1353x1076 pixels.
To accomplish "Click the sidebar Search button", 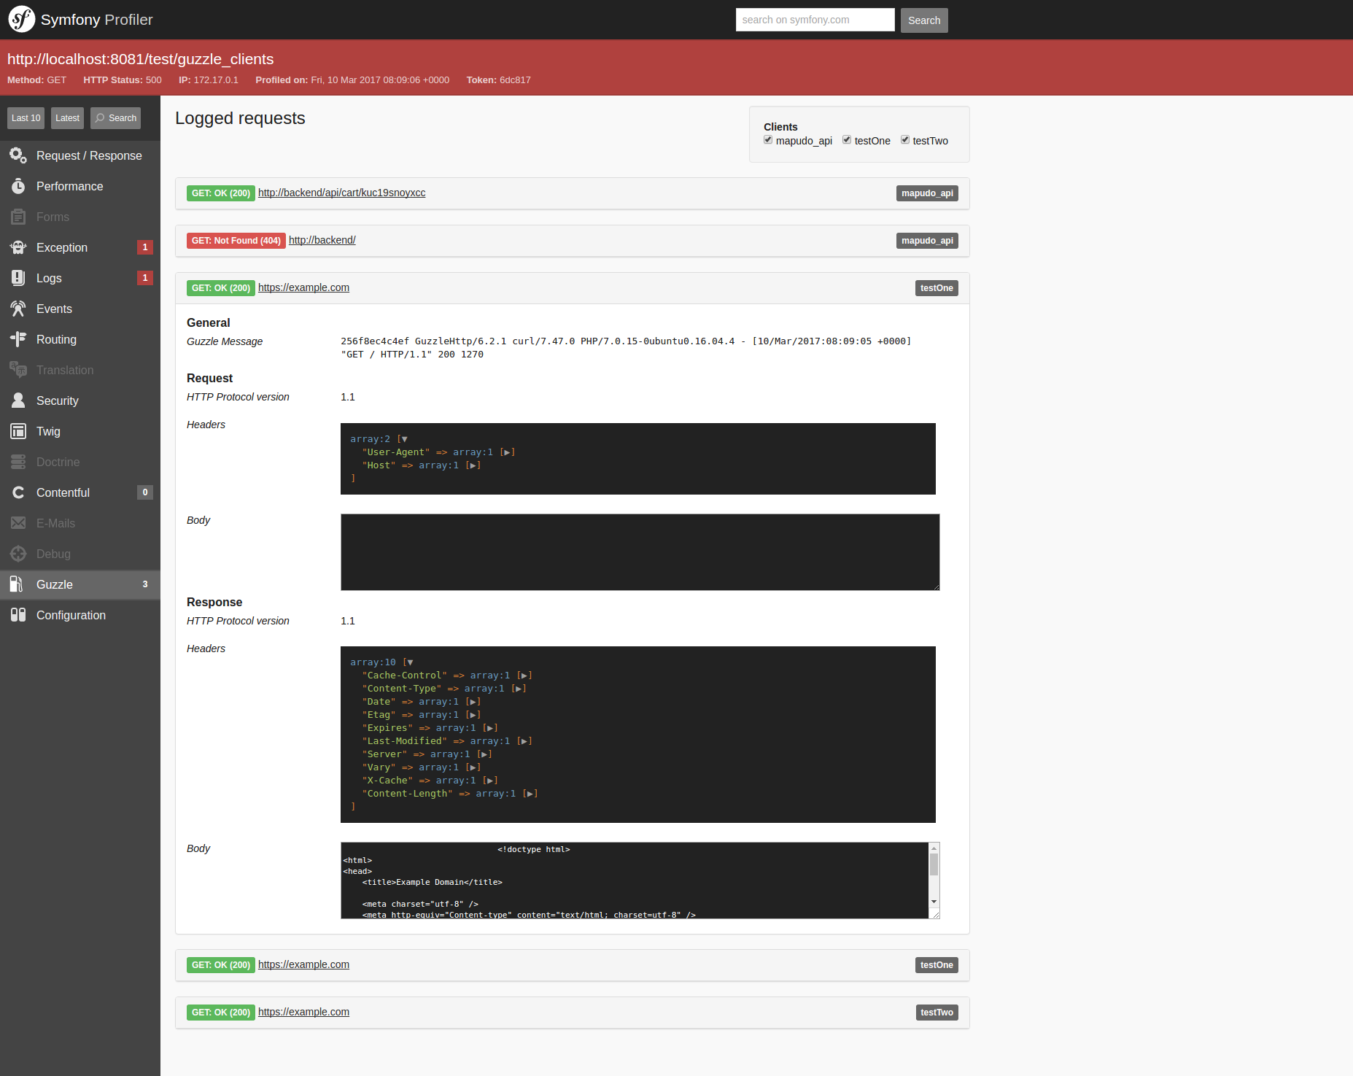I will point(116,118).
